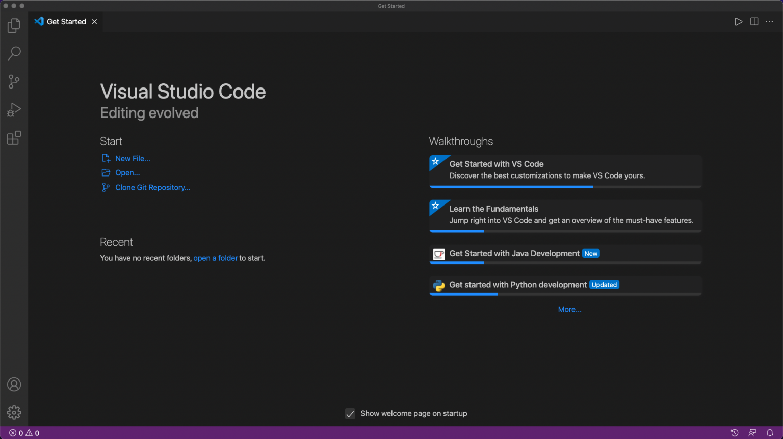
Task: Open notifications bell in status bar
Action: click(x=770, y=433)
